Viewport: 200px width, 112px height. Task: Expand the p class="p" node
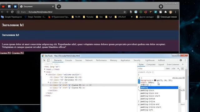pyautogui.click(x=48, y=82)
